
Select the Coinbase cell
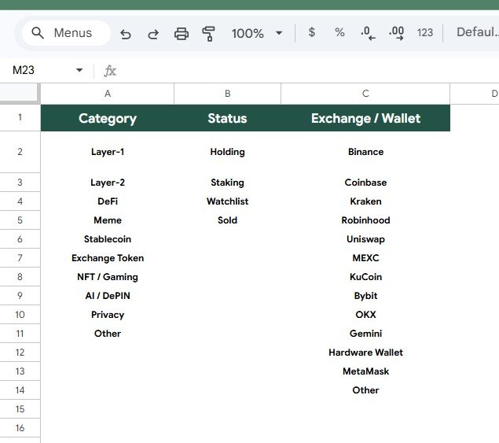point(365,183)
